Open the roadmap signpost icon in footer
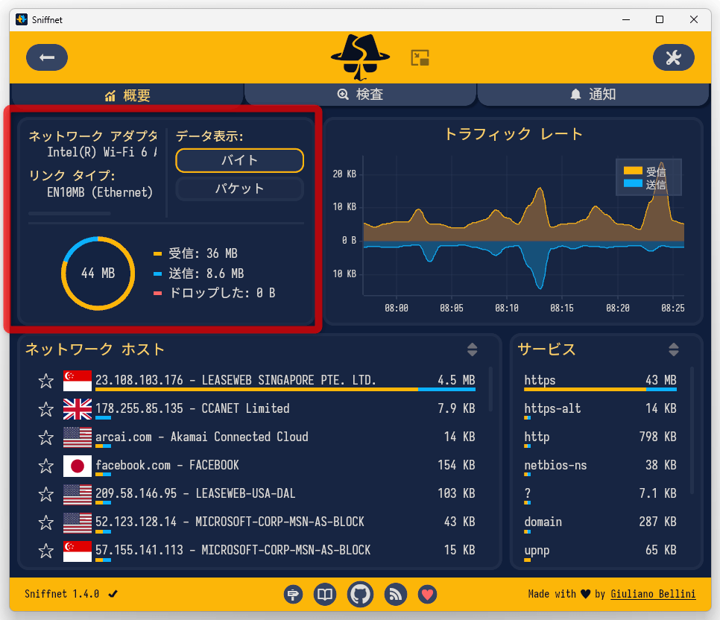 point(293,594)
